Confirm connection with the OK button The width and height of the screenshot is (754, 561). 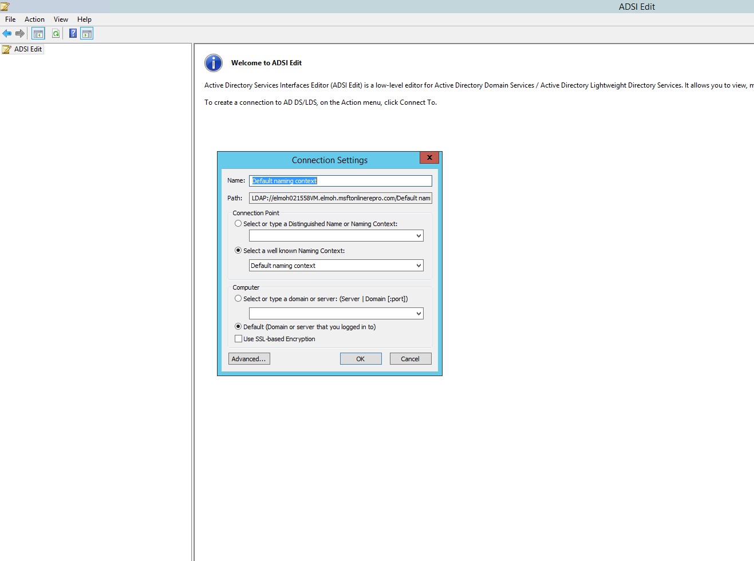click(361, 359)
